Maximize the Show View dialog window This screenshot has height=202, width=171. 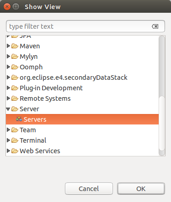(16, 7)
